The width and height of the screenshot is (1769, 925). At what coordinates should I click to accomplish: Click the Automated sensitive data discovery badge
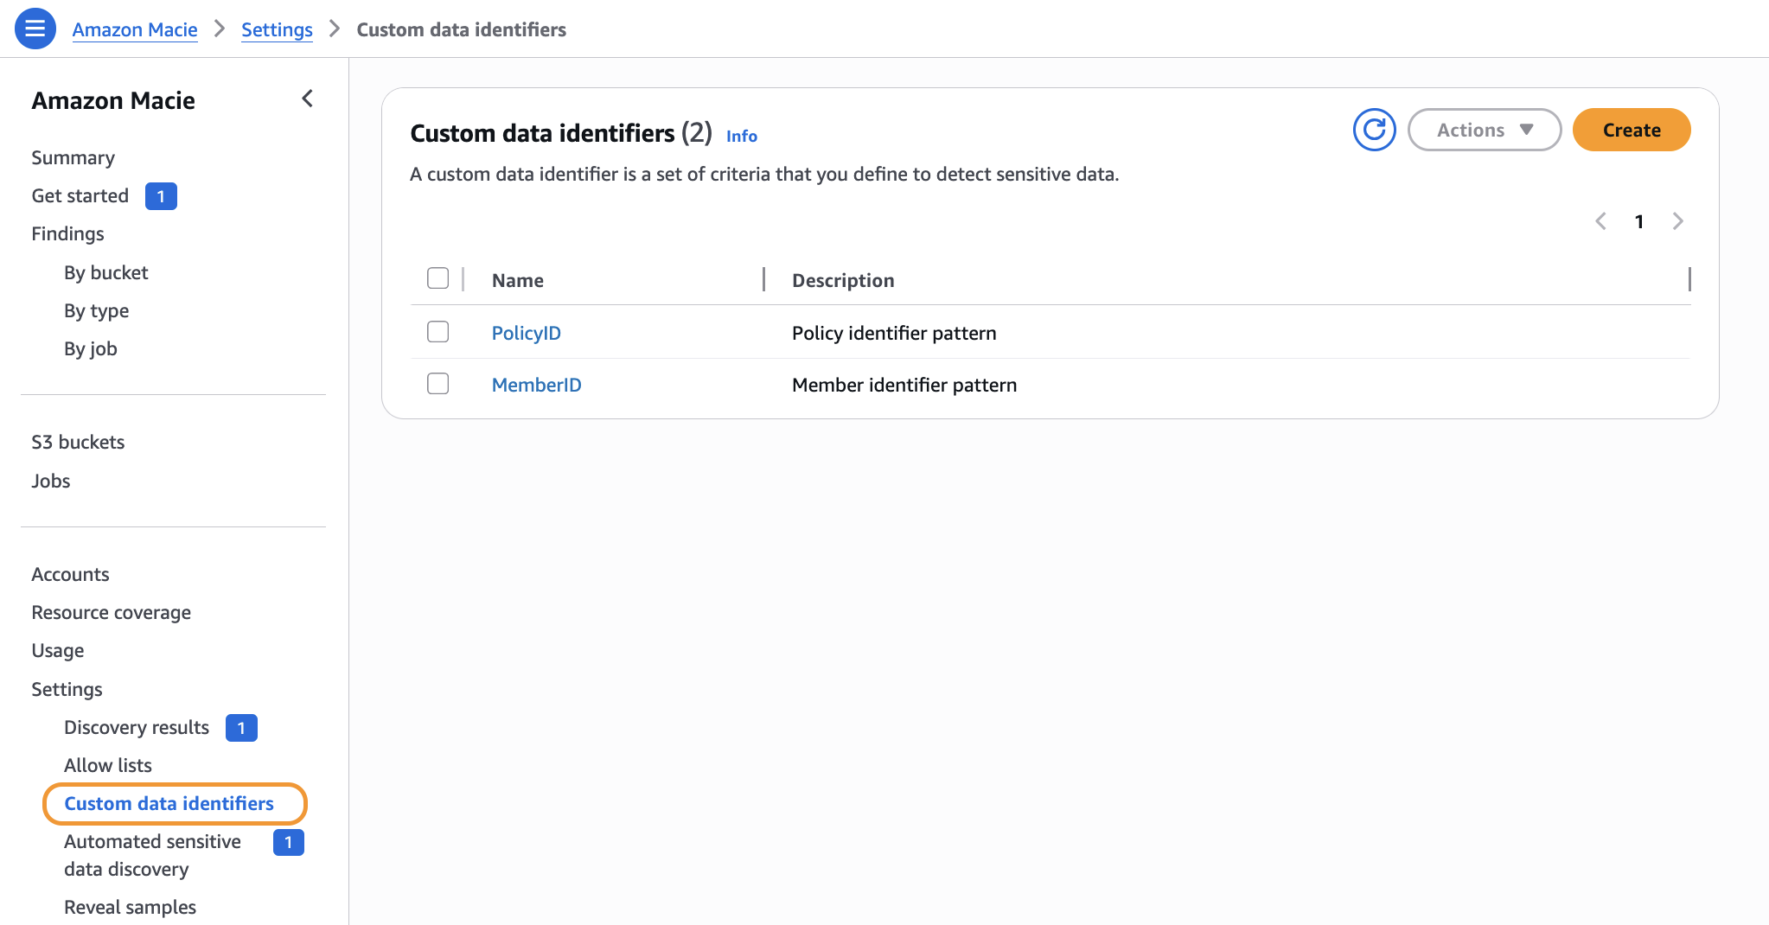pyautogui.click(x=289, y=842)
